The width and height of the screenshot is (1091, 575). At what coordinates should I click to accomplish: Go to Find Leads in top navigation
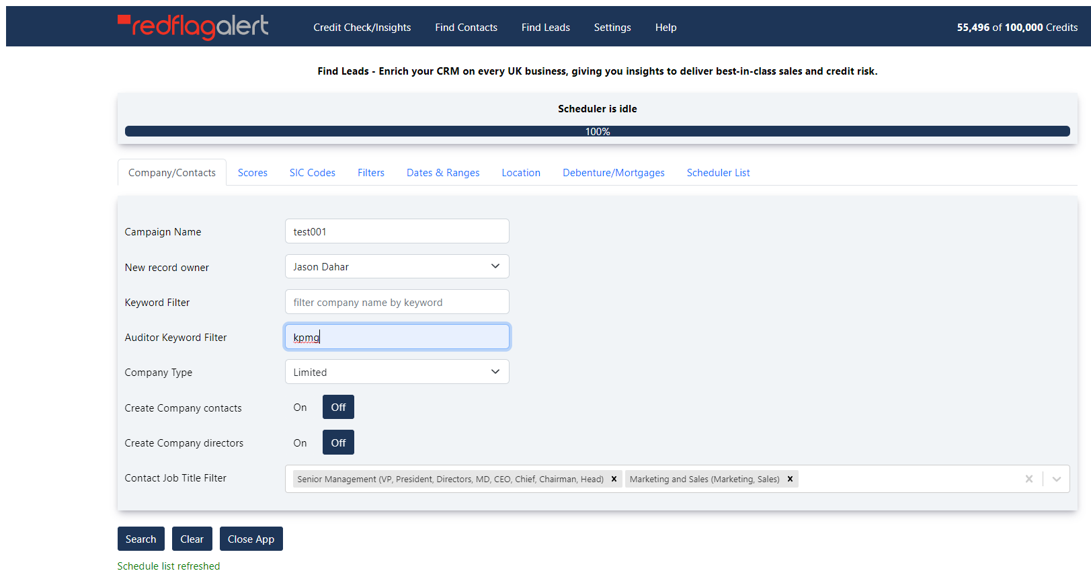(x=545, y=27)
